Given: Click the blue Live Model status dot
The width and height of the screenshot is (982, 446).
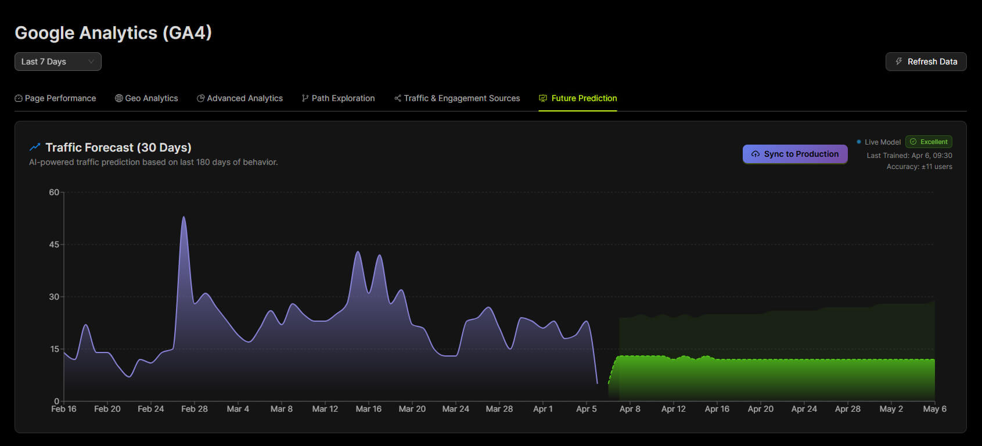Looking at the screenshot, I should 859,142.
